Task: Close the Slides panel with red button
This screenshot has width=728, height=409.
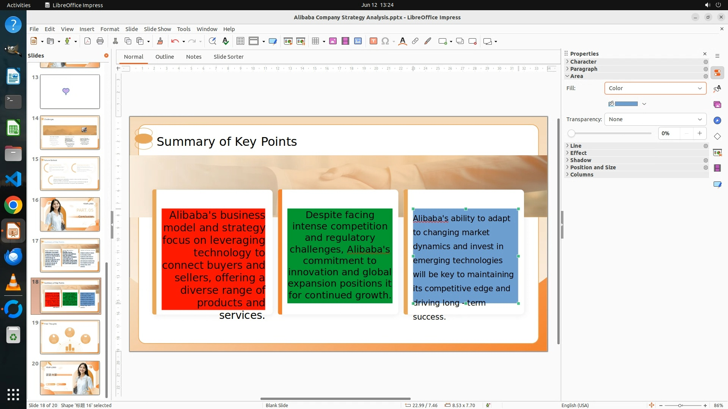Action: [106, 56]
